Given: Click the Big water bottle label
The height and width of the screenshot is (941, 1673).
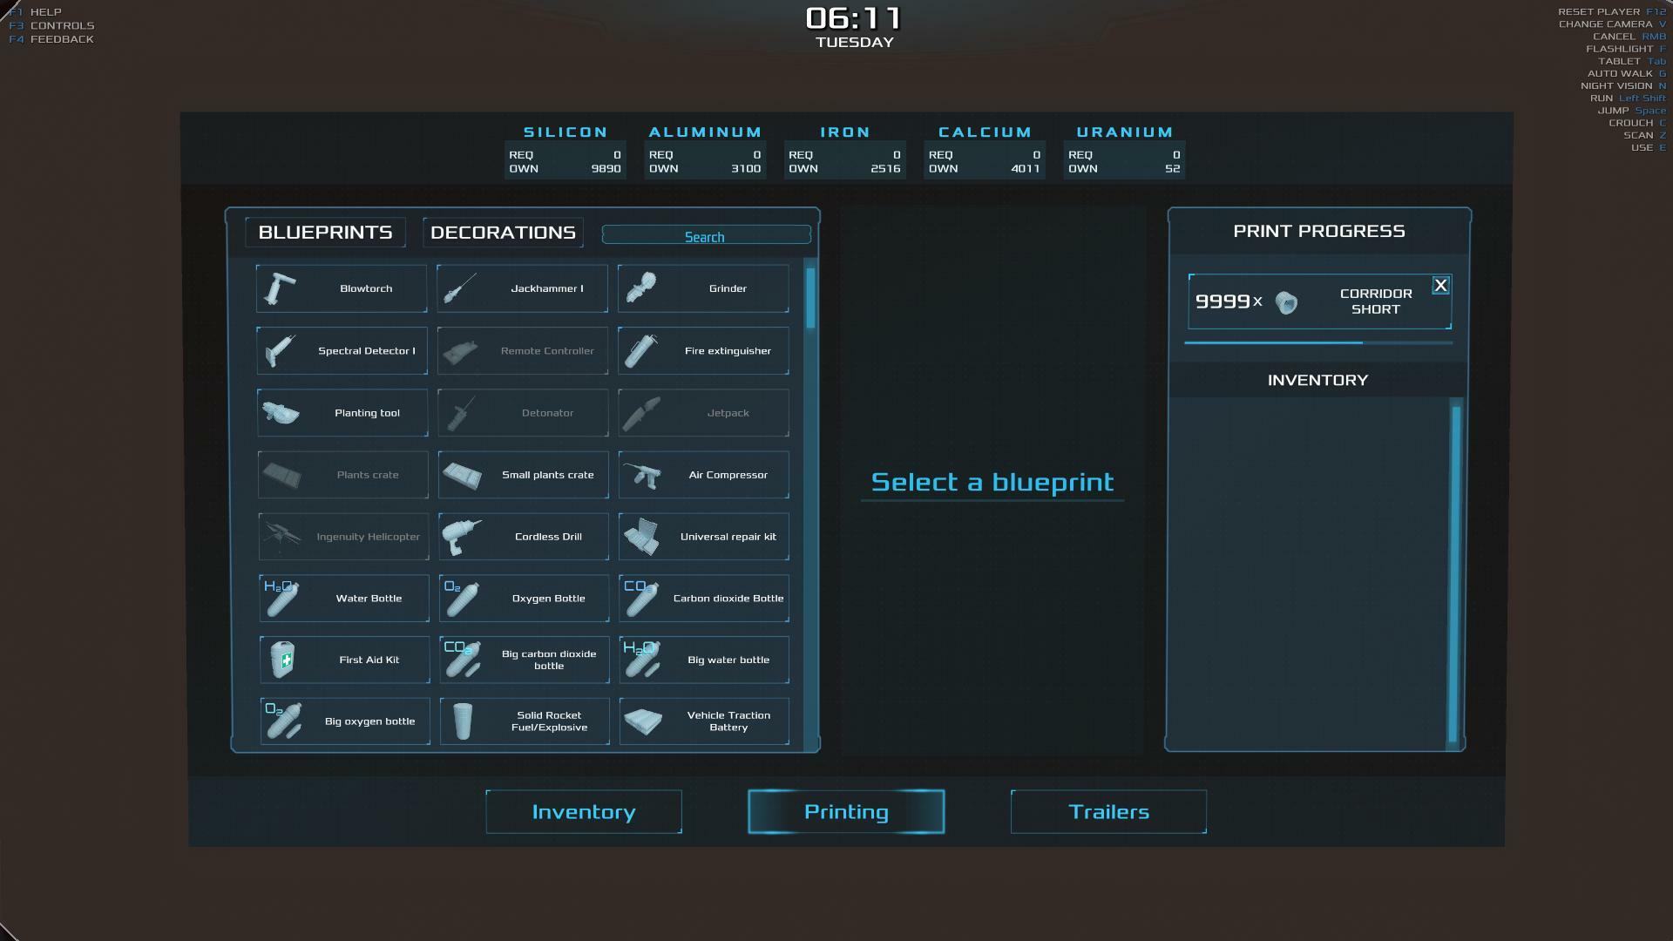Looking at the screenshot, I should (x=728, y=660).
